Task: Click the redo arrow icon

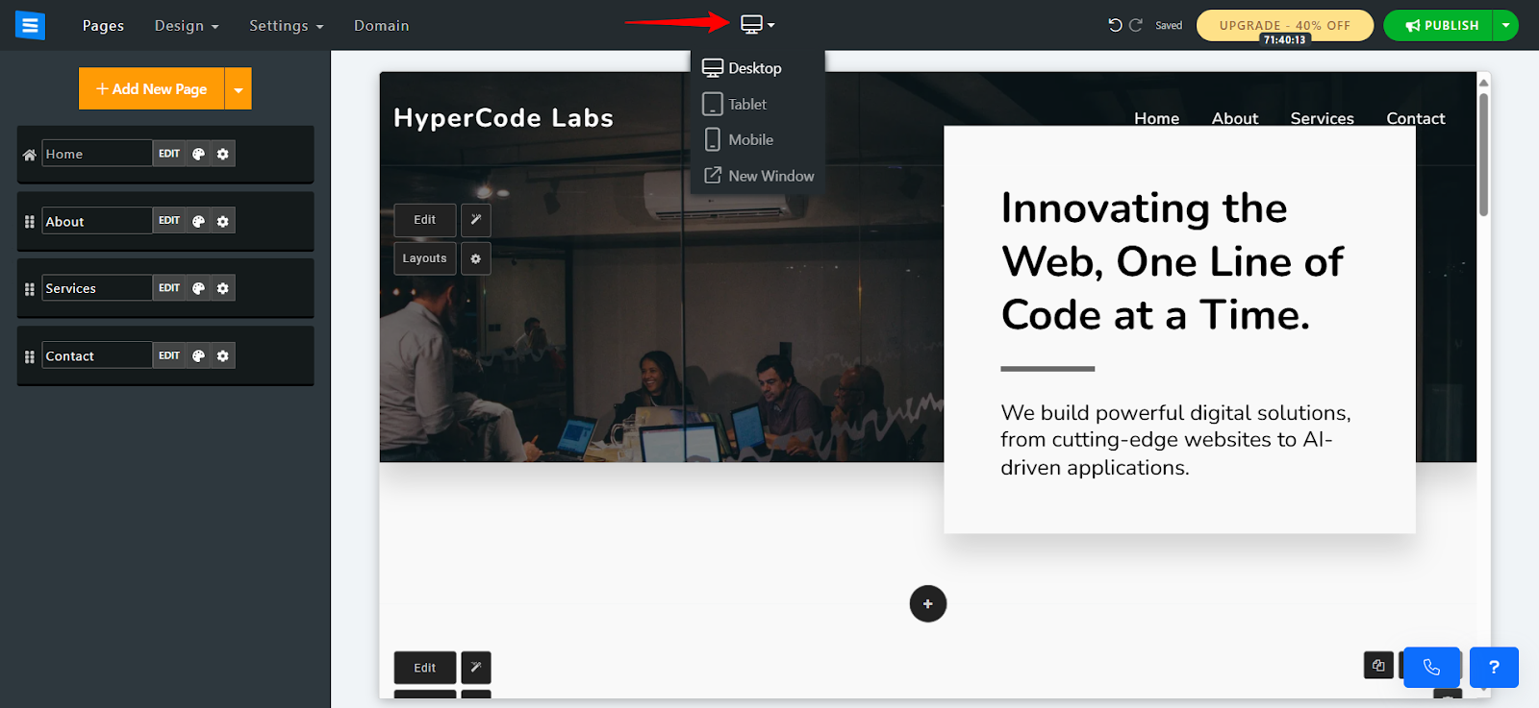Action: coord(1136,25)
